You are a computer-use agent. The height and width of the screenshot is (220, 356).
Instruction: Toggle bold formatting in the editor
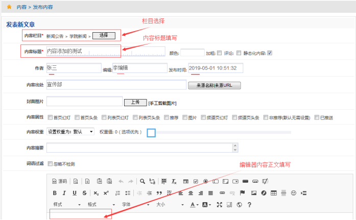click(55, 193)
